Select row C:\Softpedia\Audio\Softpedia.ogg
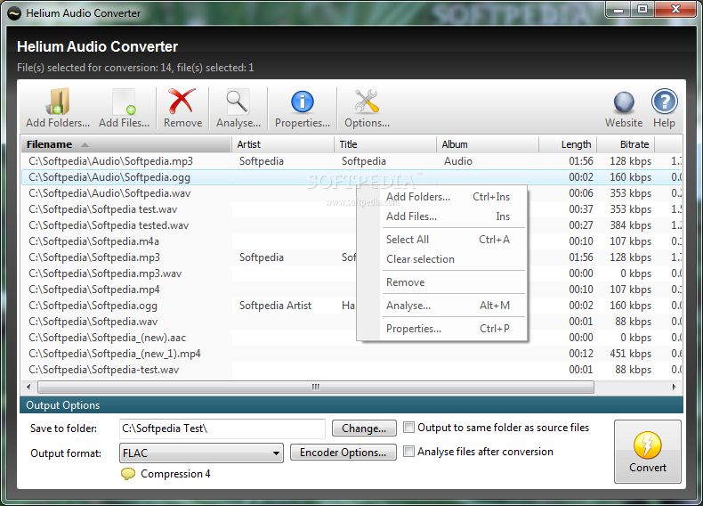Viewport: 703px width, 506px height. click(x=351, y=177)
